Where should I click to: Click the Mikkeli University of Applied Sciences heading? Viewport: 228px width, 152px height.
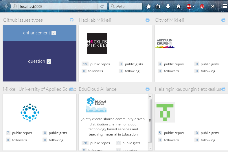coord(39,89)
